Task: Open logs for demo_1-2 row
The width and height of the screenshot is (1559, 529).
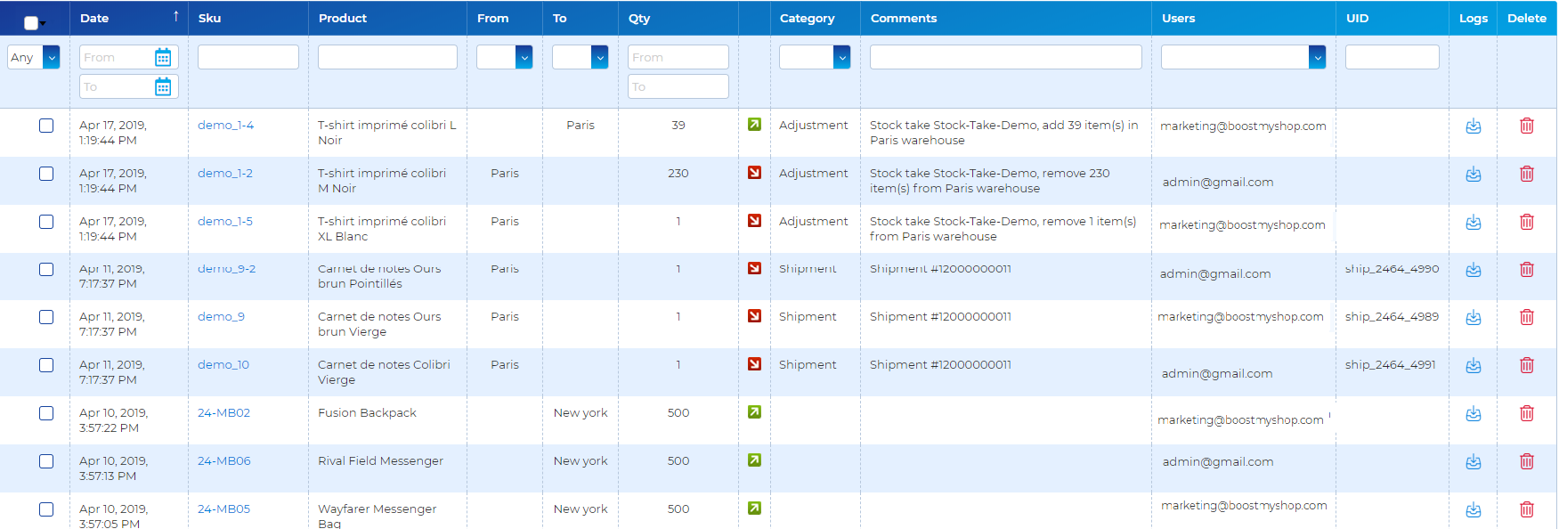Action: (x=1474, y=174)
